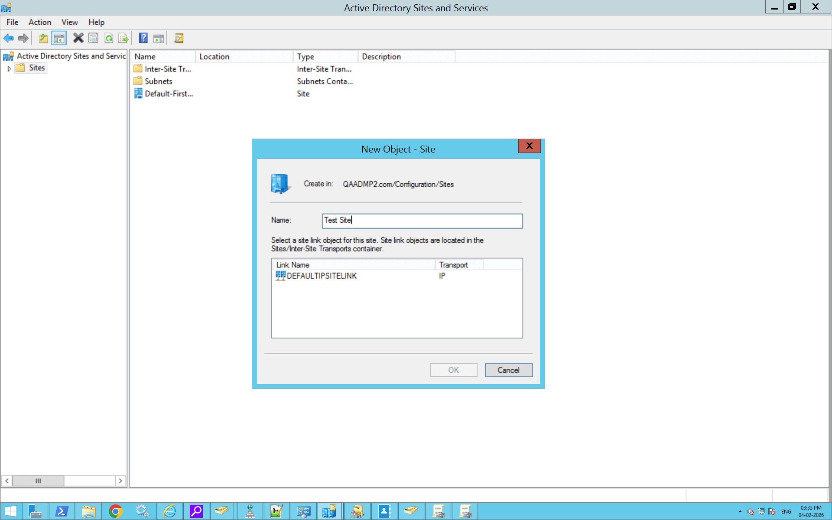Image resolution: width=832 pixels, height=520 pixels.
Task: Toggle the Show/Hide Console Tree icon
Action: [x=59, y=38]
